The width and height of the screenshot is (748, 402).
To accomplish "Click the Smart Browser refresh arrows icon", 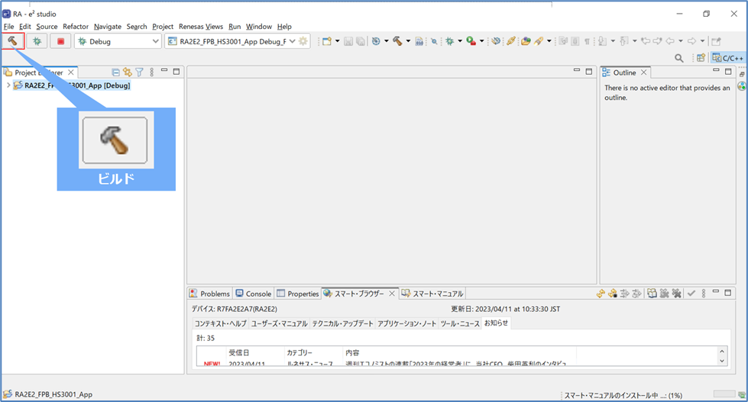I will [x=601, y=294].
